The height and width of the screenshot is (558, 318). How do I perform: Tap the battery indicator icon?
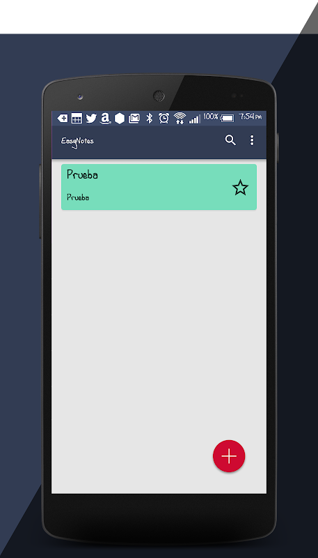[227, 118]
